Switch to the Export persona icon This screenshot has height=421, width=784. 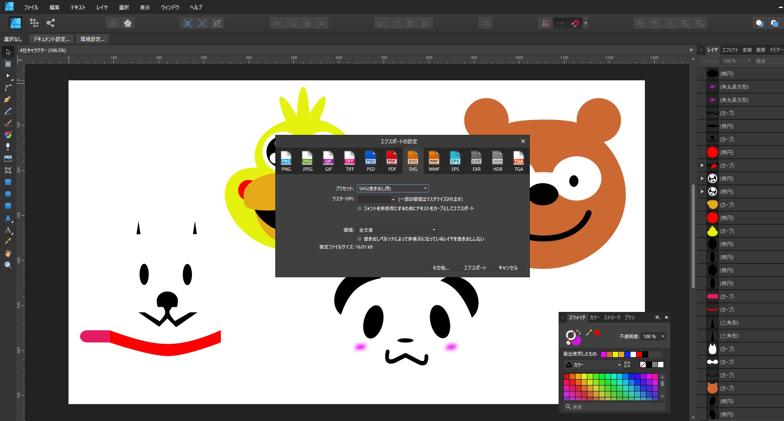(x=51, y=23)
